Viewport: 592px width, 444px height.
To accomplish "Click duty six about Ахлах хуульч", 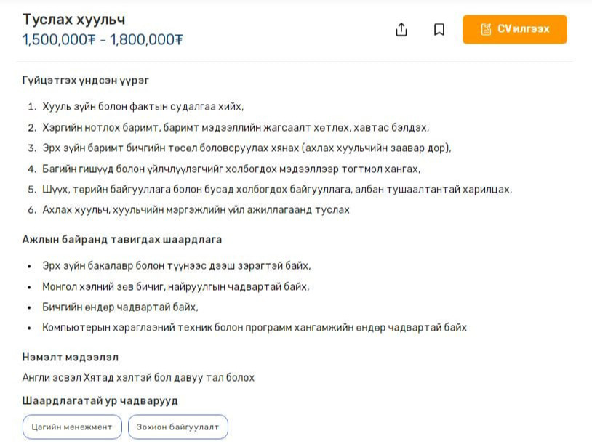I will (x=196, y=209).
